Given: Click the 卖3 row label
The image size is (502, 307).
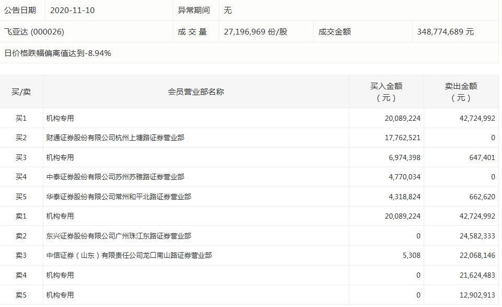Looking at the screenshot, I should (21, 256).
